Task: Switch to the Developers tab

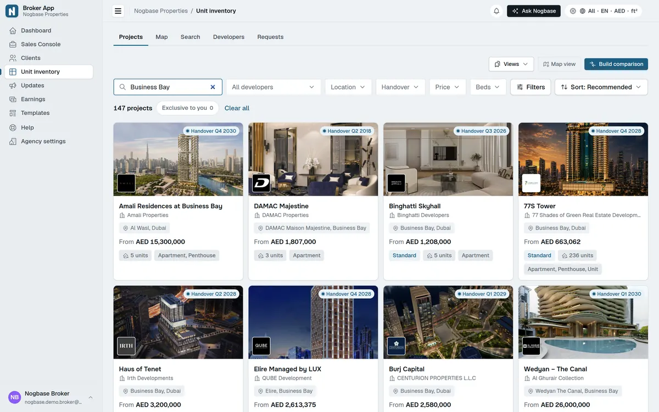Action: point(228,37)
